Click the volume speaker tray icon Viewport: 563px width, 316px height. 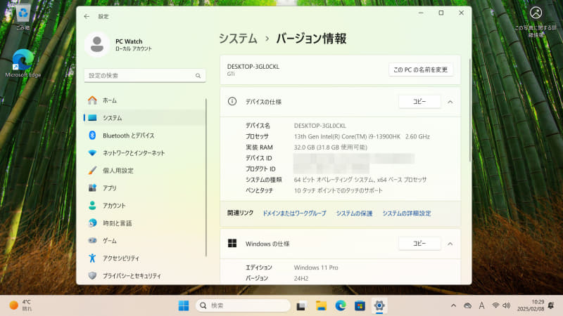506,305
